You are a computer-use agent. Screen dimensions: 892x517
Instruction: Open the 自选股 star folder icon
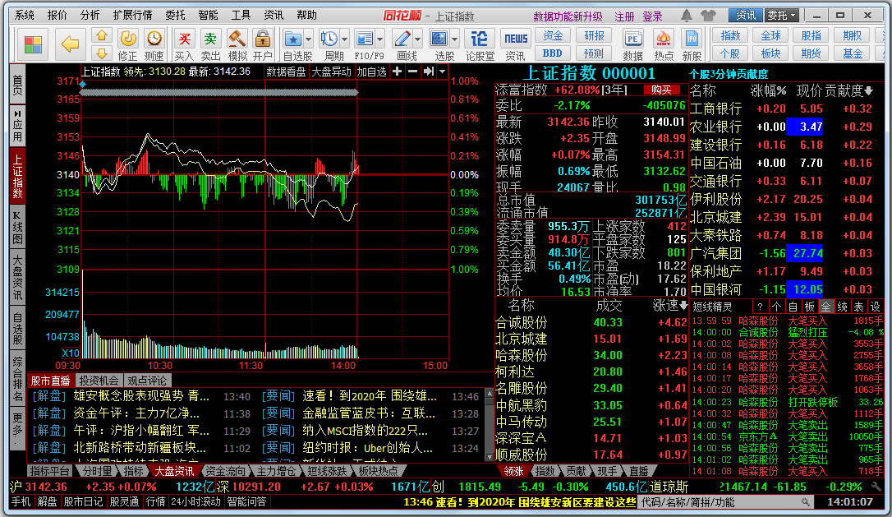[x=293, y=39]
